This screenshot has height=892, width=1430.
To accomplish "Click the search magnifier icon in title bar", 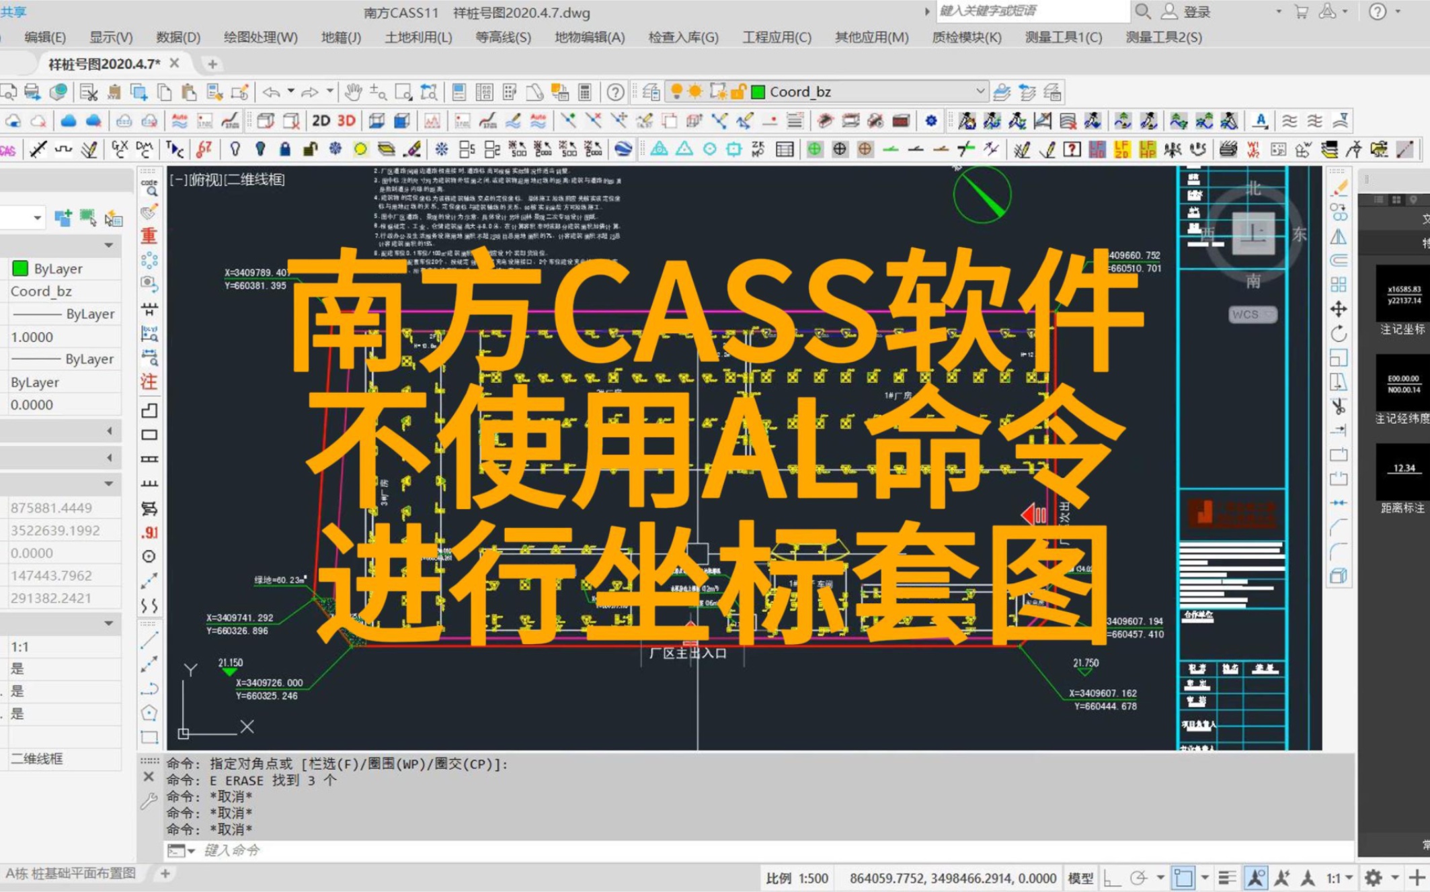I will (1142, 11).
